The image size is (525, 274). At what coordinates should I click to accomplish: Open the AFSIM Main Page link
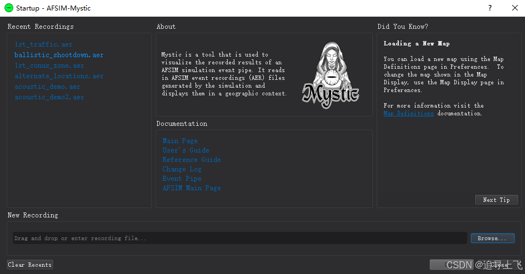[192, 188]
